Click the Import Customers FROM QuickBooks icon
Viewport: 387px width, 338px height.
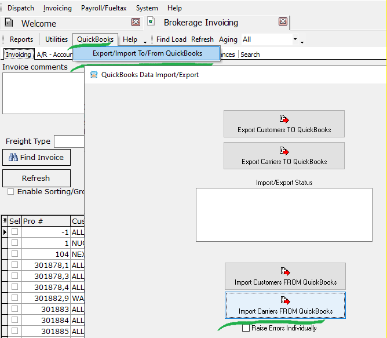(x=284, y=271)
